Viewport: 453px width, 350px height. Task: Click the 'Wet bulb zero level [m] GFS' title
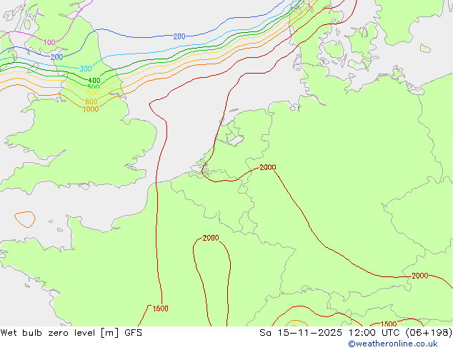(71, 333)
